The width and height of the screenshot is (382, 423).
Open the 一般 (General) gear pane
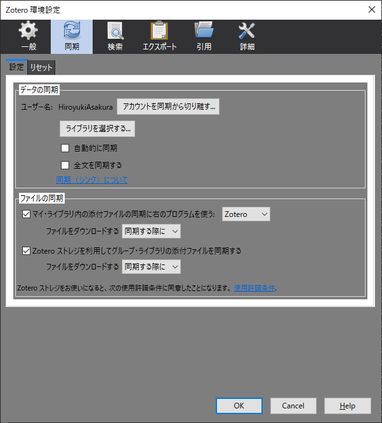29,36
